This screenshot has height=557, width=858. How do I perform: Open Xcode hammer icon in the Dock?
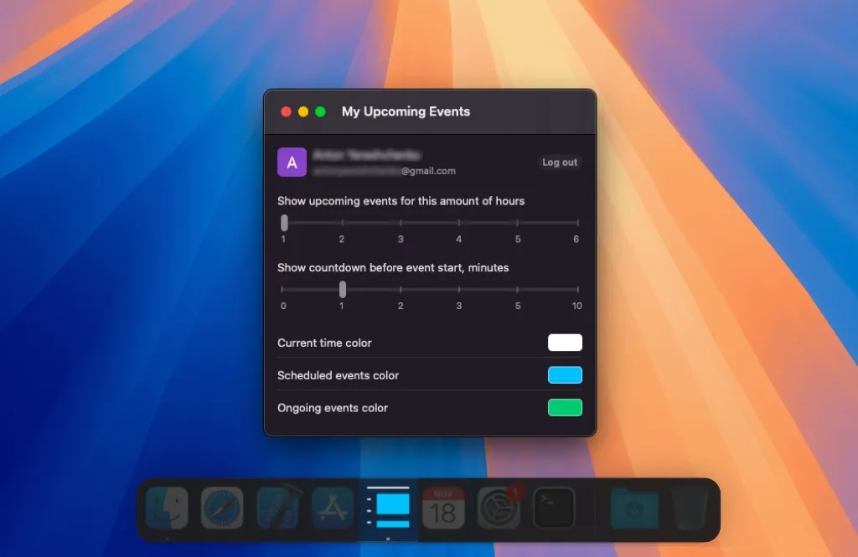tap(278, 508)
